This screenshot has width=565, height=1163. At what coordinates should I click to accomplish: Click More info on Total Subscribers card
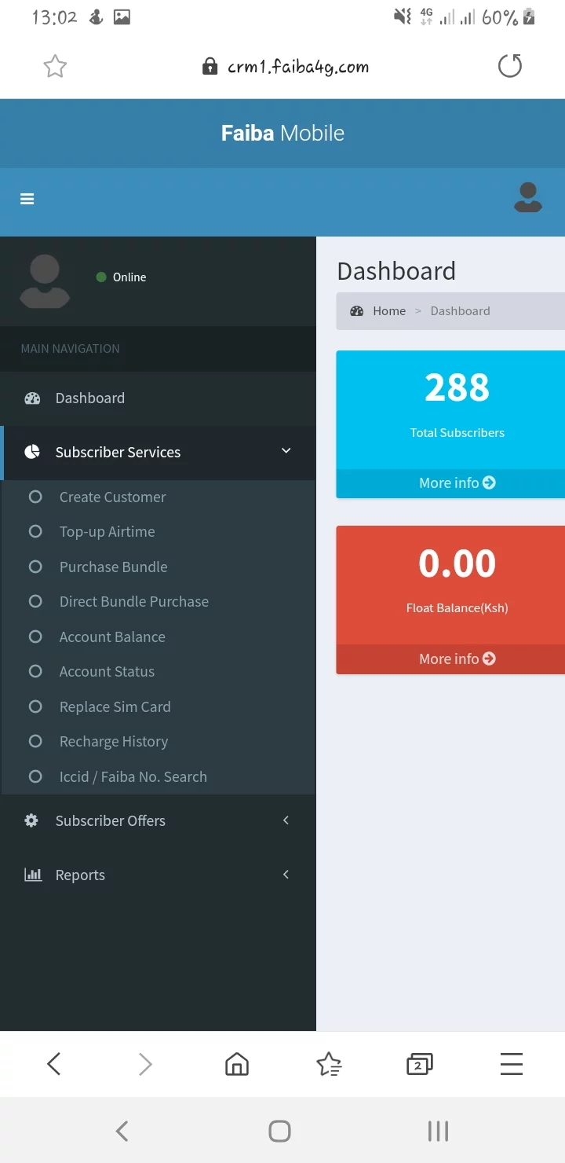pyautogui.click(x=449, y=482)
